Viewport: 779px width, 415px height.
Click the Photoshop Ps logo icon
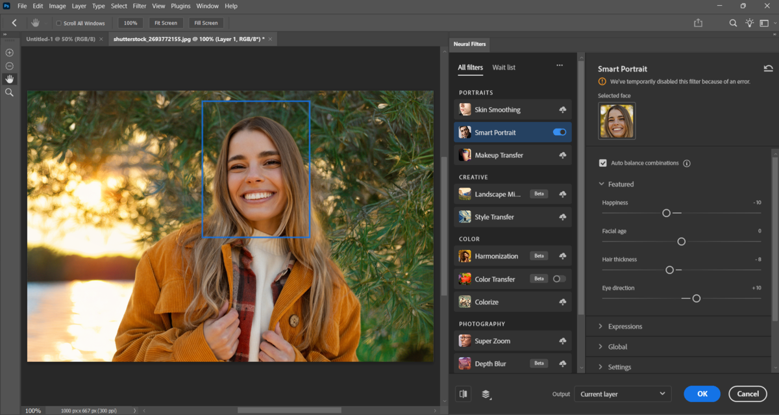7,6
